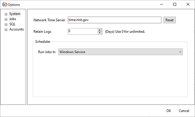
Task: Click the Retain Logs number field
Action: click(x=83, y=31)
